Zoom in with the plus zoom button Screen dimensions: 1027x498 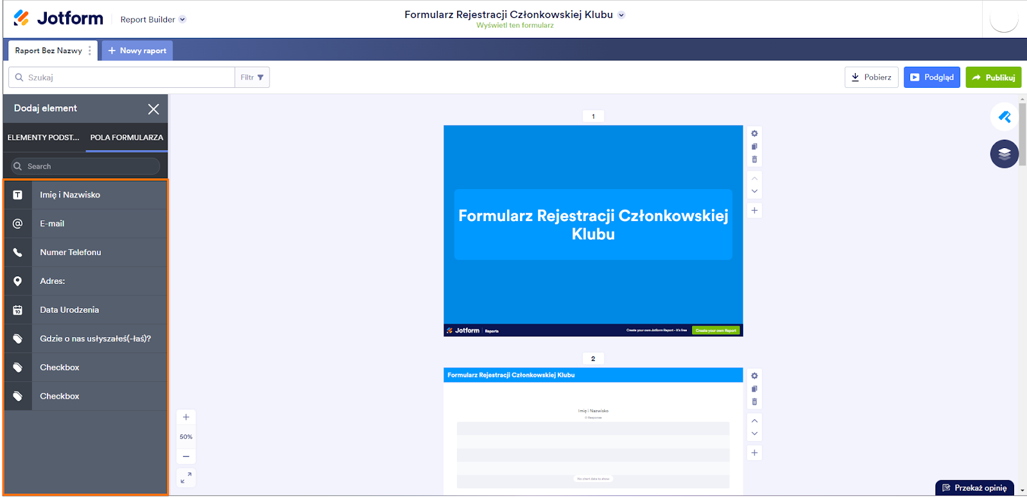coord(186,417)
